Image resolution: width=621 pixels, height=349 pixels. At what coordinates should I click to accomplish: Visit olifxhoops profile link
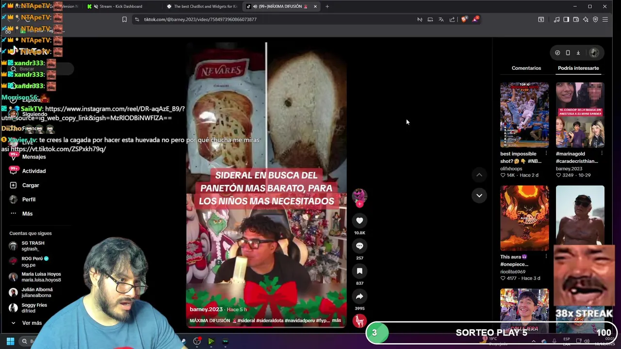coord(511,169)
